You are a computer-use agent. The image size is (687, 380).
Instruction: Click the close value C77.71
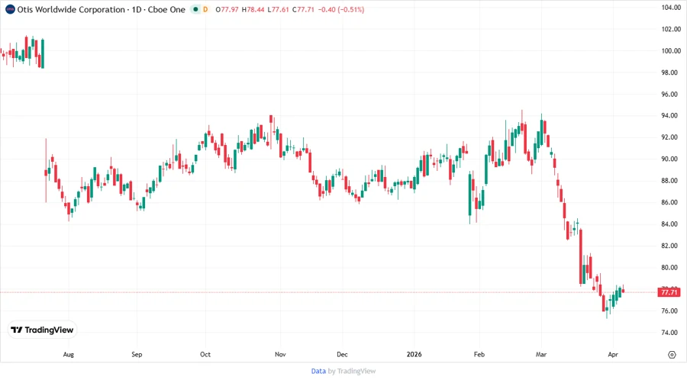coord(303,10)
